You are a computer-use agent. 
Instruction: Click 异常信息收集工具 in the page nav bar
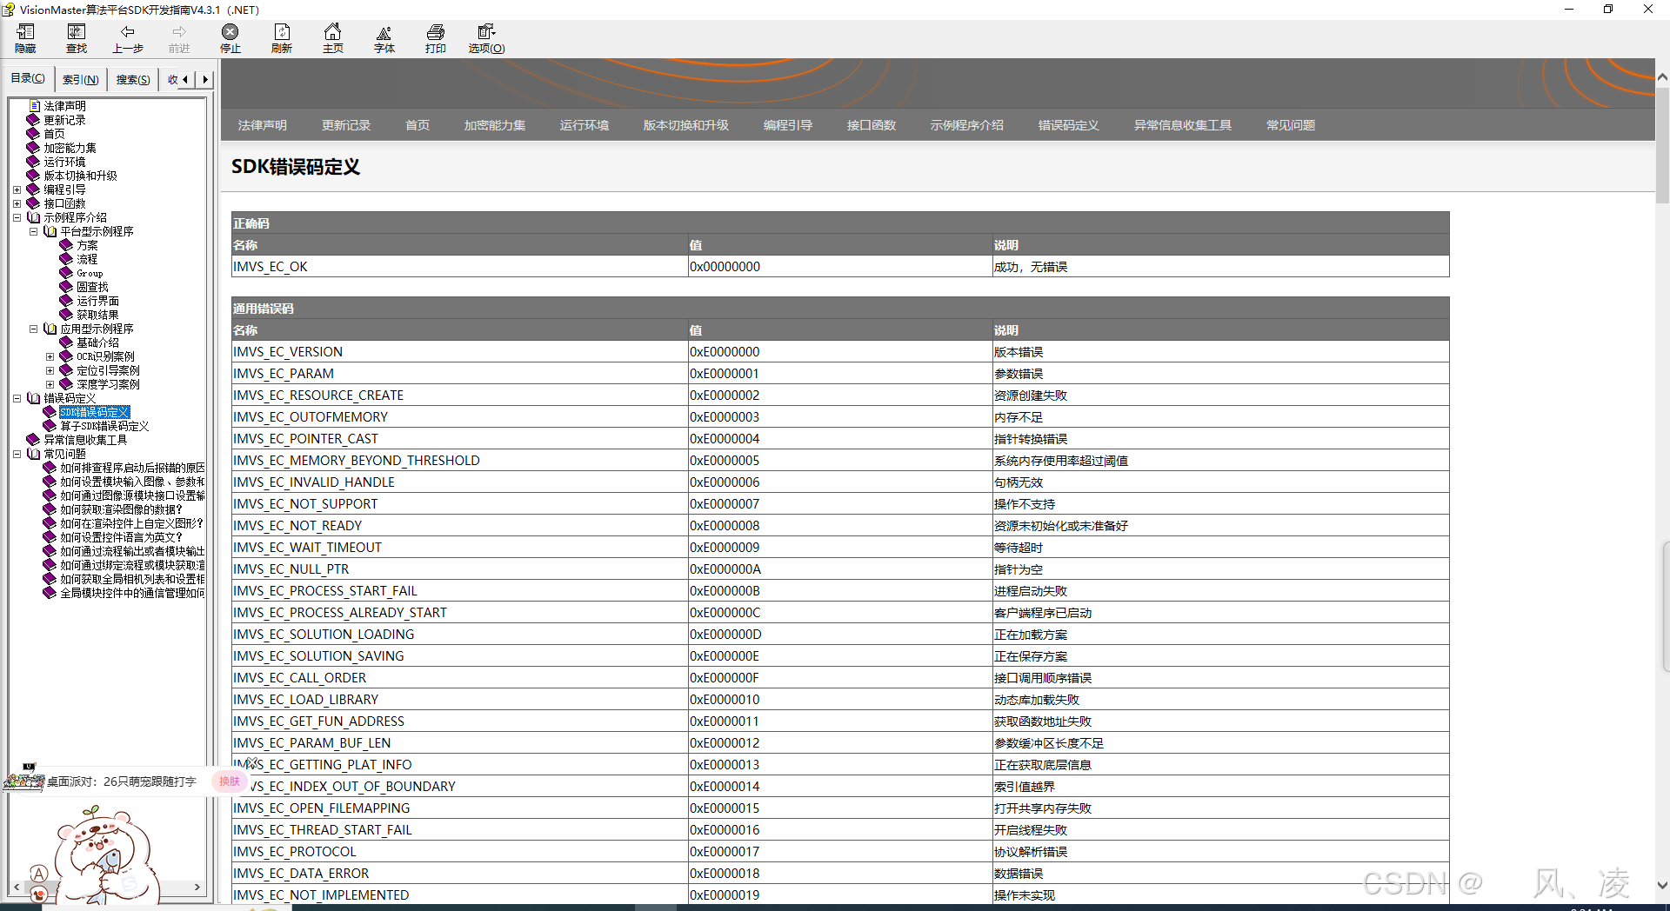point(1183,125)
